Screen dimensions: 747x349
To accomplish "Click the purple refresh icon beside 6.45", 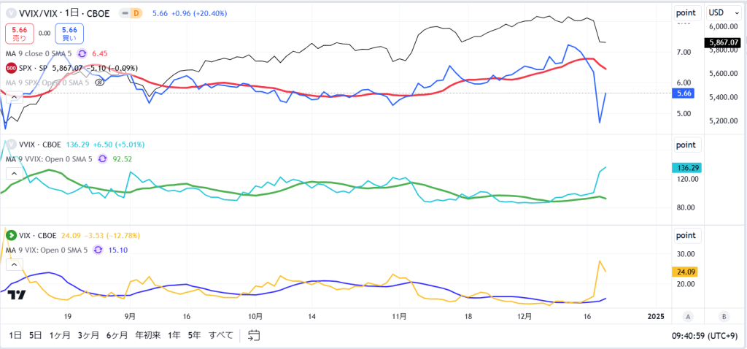I will (x=82, y=54).
